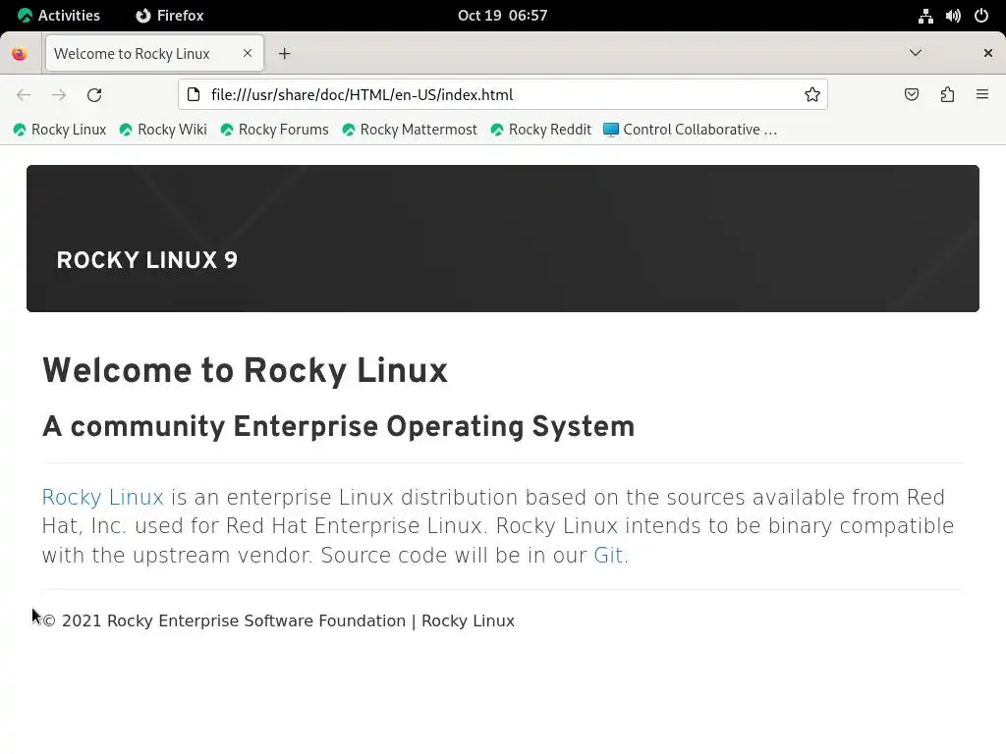1006x754 pixels.
Task: Click the Welcome to Rocky Linux heading
Action: [245, 371]
